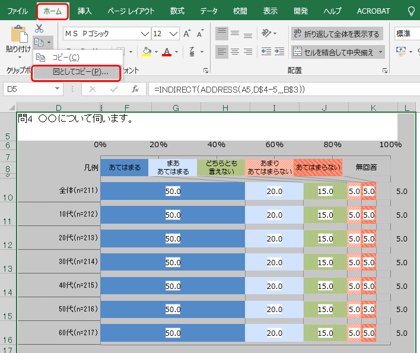
Task: Click the accounting number format icon
Action: [401, 51]
